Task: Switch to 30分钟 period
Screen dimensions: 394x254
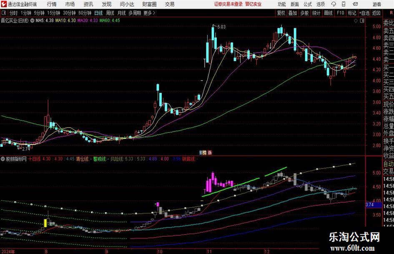Action: click(69, 13)
